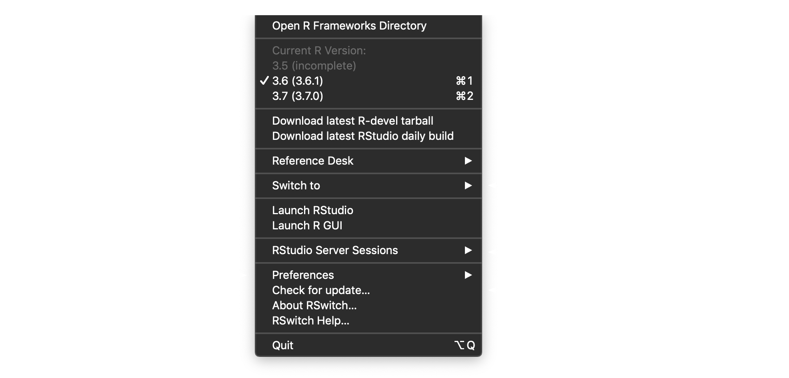This screenshot has height=378, width=789.
Task: Select R version 3.6 (3.6.1)
Action: (x=298, y=81)
